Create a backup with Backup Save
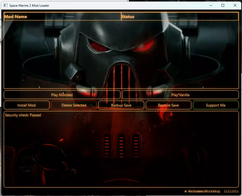242x196 pixels. click(x=121, y=105)
